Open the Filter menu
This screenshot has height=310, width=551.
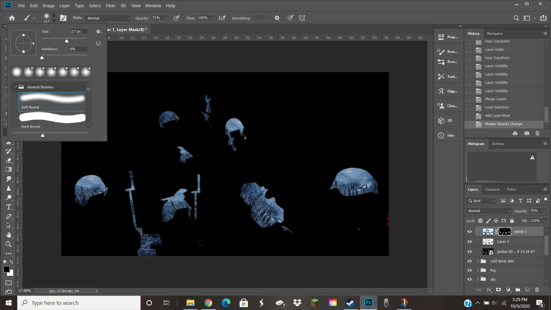coord(110,5)
